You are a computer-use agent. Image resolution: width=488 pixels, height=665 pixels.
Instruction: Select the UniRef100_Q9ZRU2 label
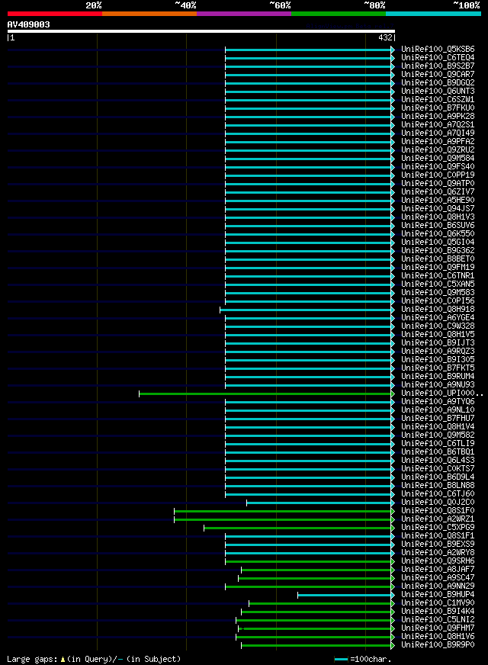[438, 149]
